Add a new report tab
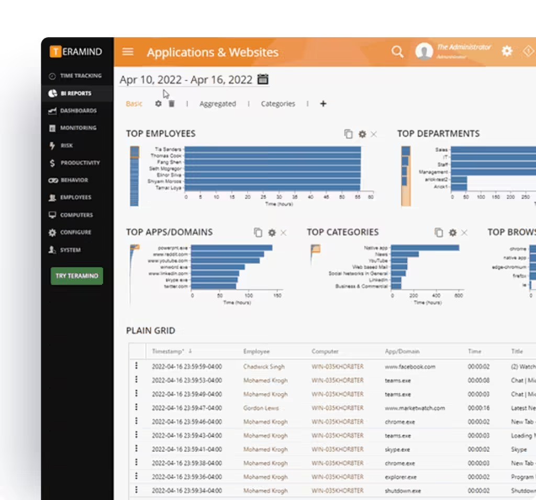The width and height of the screenshot is (536, 500). 323,104
